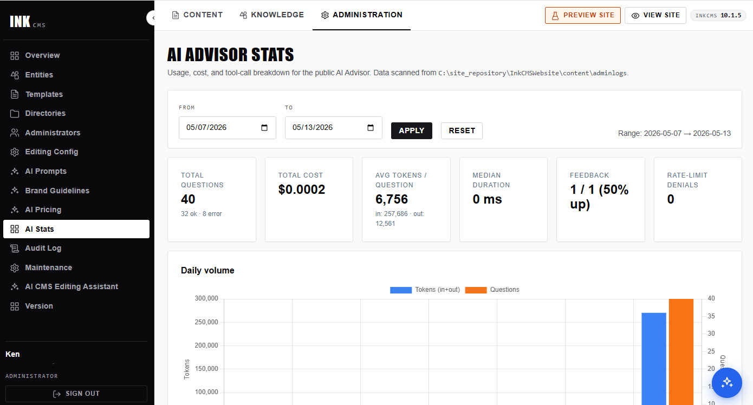Click the Brand Guidelines sparkle icon
Image resolution: width=753 pixels, height=405 pixels.
15,191
